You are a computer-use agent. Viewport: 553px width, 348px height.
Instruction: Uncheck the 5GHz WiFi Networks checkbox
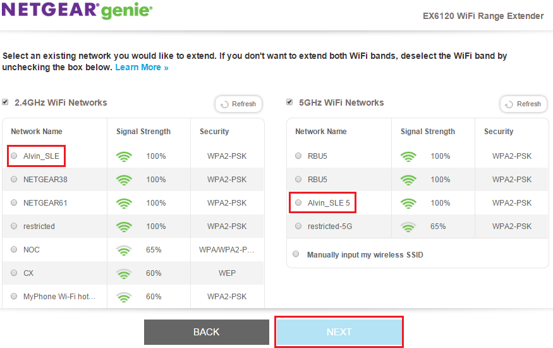(x=290, y=102)
